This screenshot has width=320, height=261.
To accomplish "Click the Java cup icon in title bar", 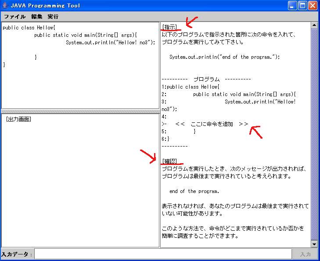I will tap(5, 5).
